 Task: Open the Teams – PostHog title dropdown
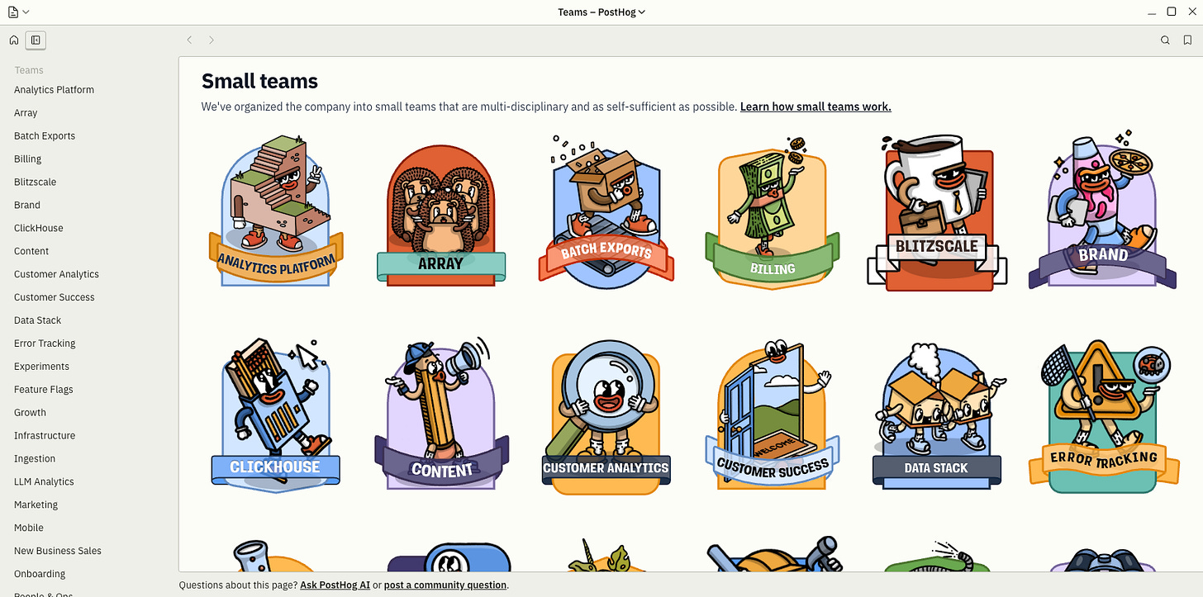[601, 12]
